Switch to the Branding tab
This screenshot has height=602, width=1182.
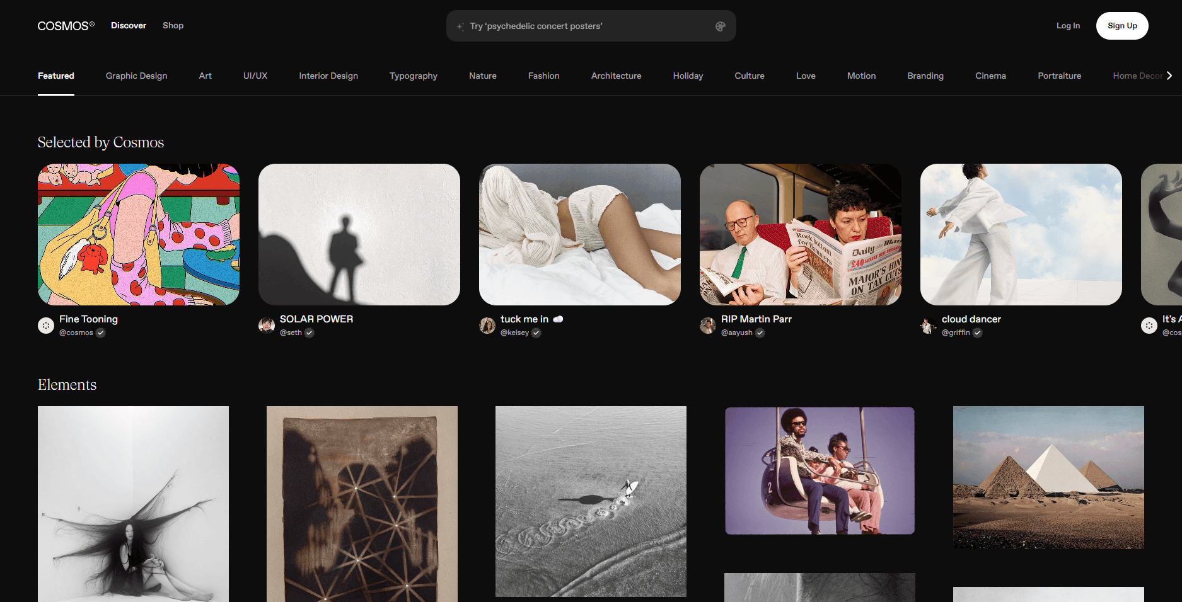coord(925,76)
